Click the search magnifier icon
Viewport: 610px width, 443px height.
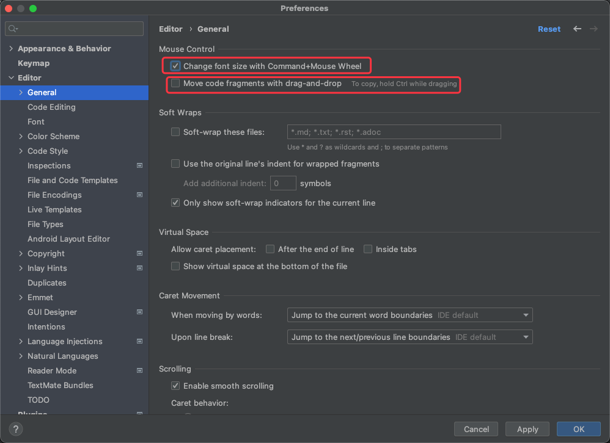[13, 29]
